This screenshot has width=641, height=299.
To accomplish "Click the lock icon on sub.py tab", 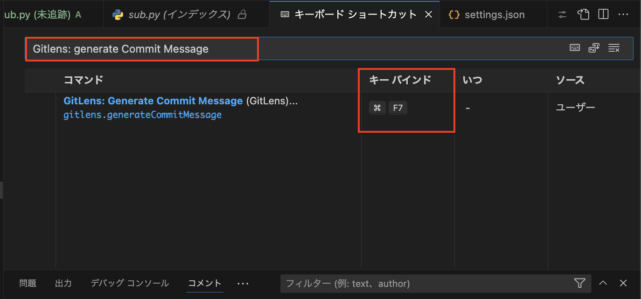I will [x=242, y=14].
